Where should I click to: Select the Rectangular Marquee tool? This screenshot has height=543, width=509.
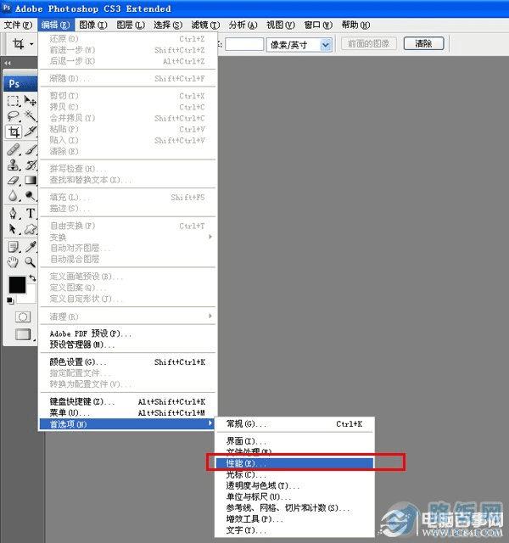[14, 101]
